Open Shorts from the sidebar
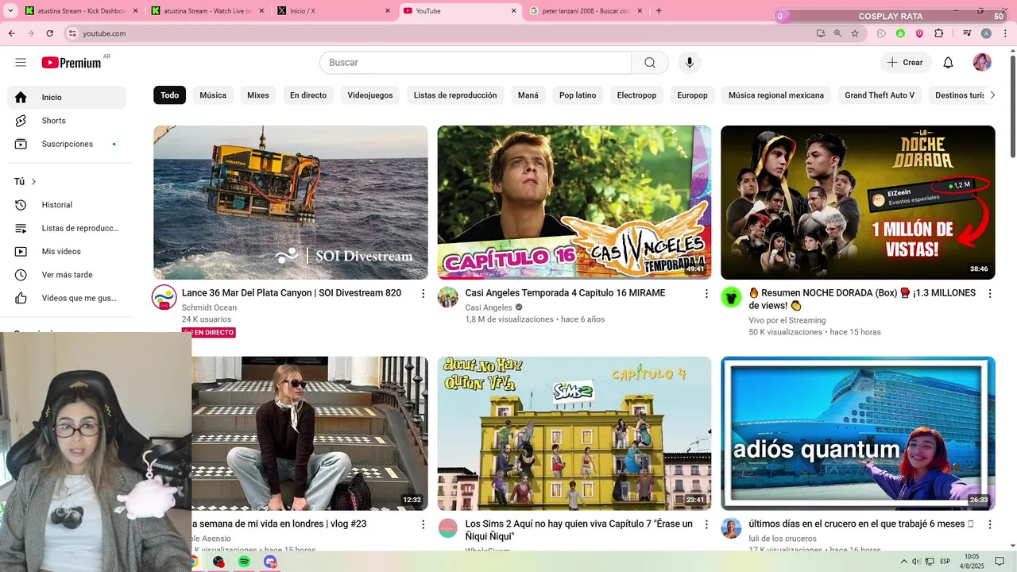This screenshot has width=1017, height=572. 67,121
